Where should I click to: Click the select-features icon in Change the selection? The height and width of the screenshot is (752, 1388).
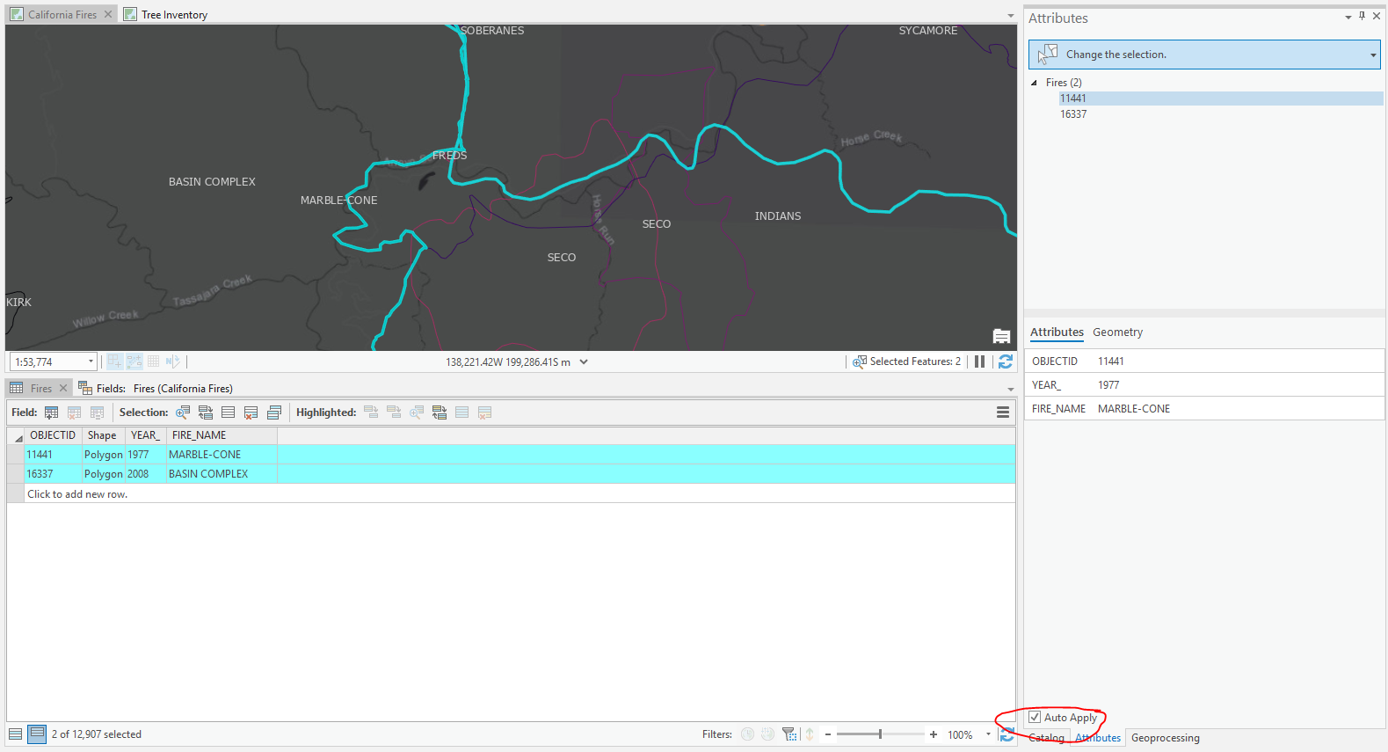(x=1048, y=55)
